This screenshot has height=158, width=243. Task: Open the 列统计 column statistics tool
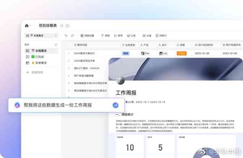pyautogui.click(x=161, y=35)
